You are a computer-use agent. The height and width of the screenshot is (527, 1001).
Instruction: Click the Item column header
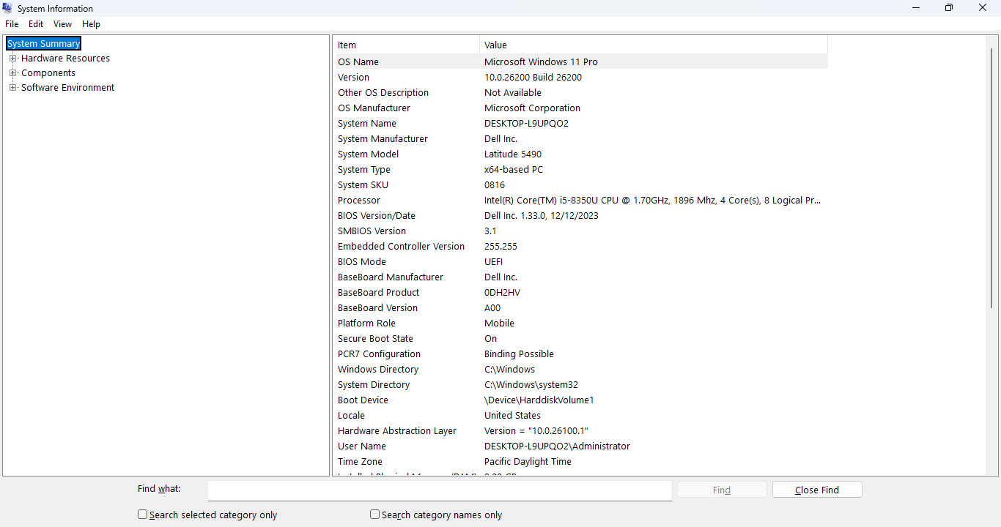point(407,45)
